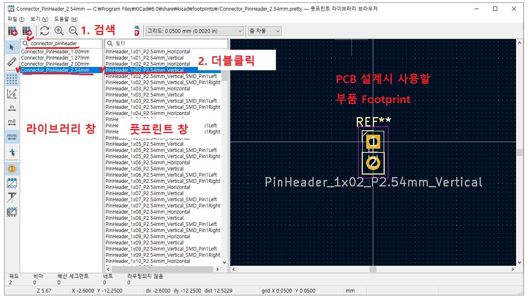Switch units to inches
The height and width of the screenshot is (297, 528).
coord(12,108)
